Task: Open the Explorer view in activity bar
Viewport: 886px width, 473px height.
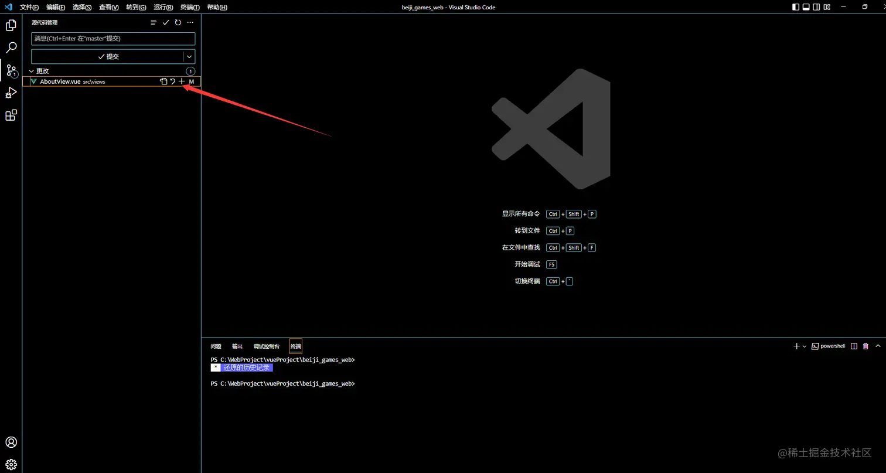Action: click(11, 25)
